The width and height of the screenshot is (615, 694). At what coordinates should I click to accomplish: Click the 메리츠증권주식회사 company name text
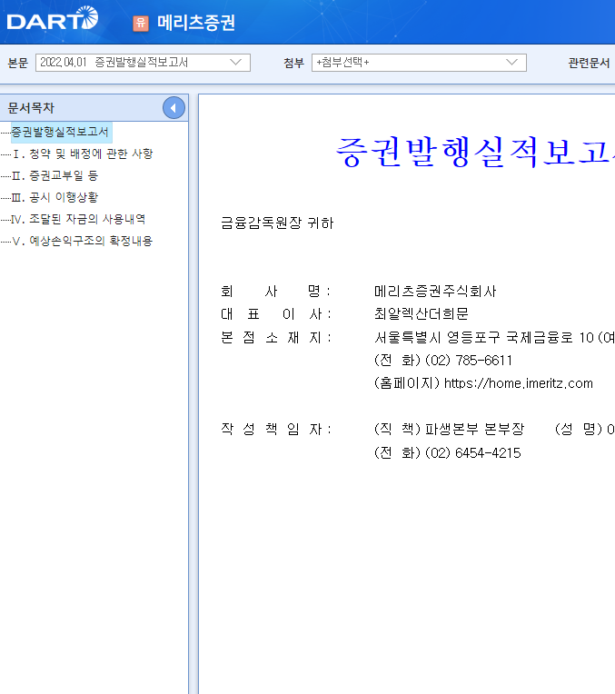pyautogui.click(x=435, y=292)
